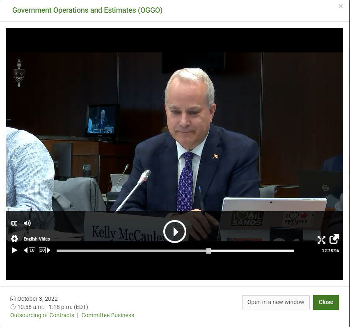Click the calendar icon beside the date
The image size is (350, 327).
pos(13,299)
